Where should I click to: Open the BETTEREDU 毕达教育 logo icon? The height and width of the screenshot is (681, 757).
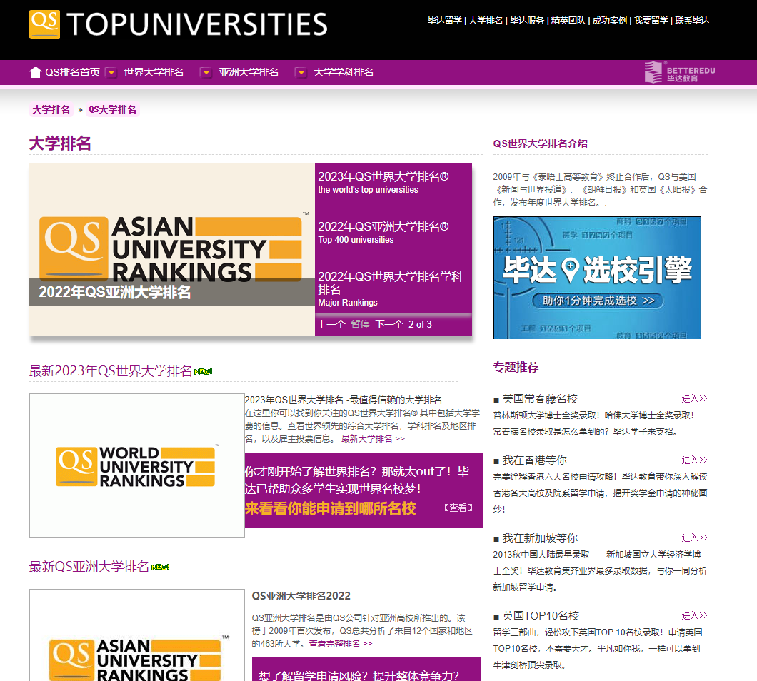652,72
